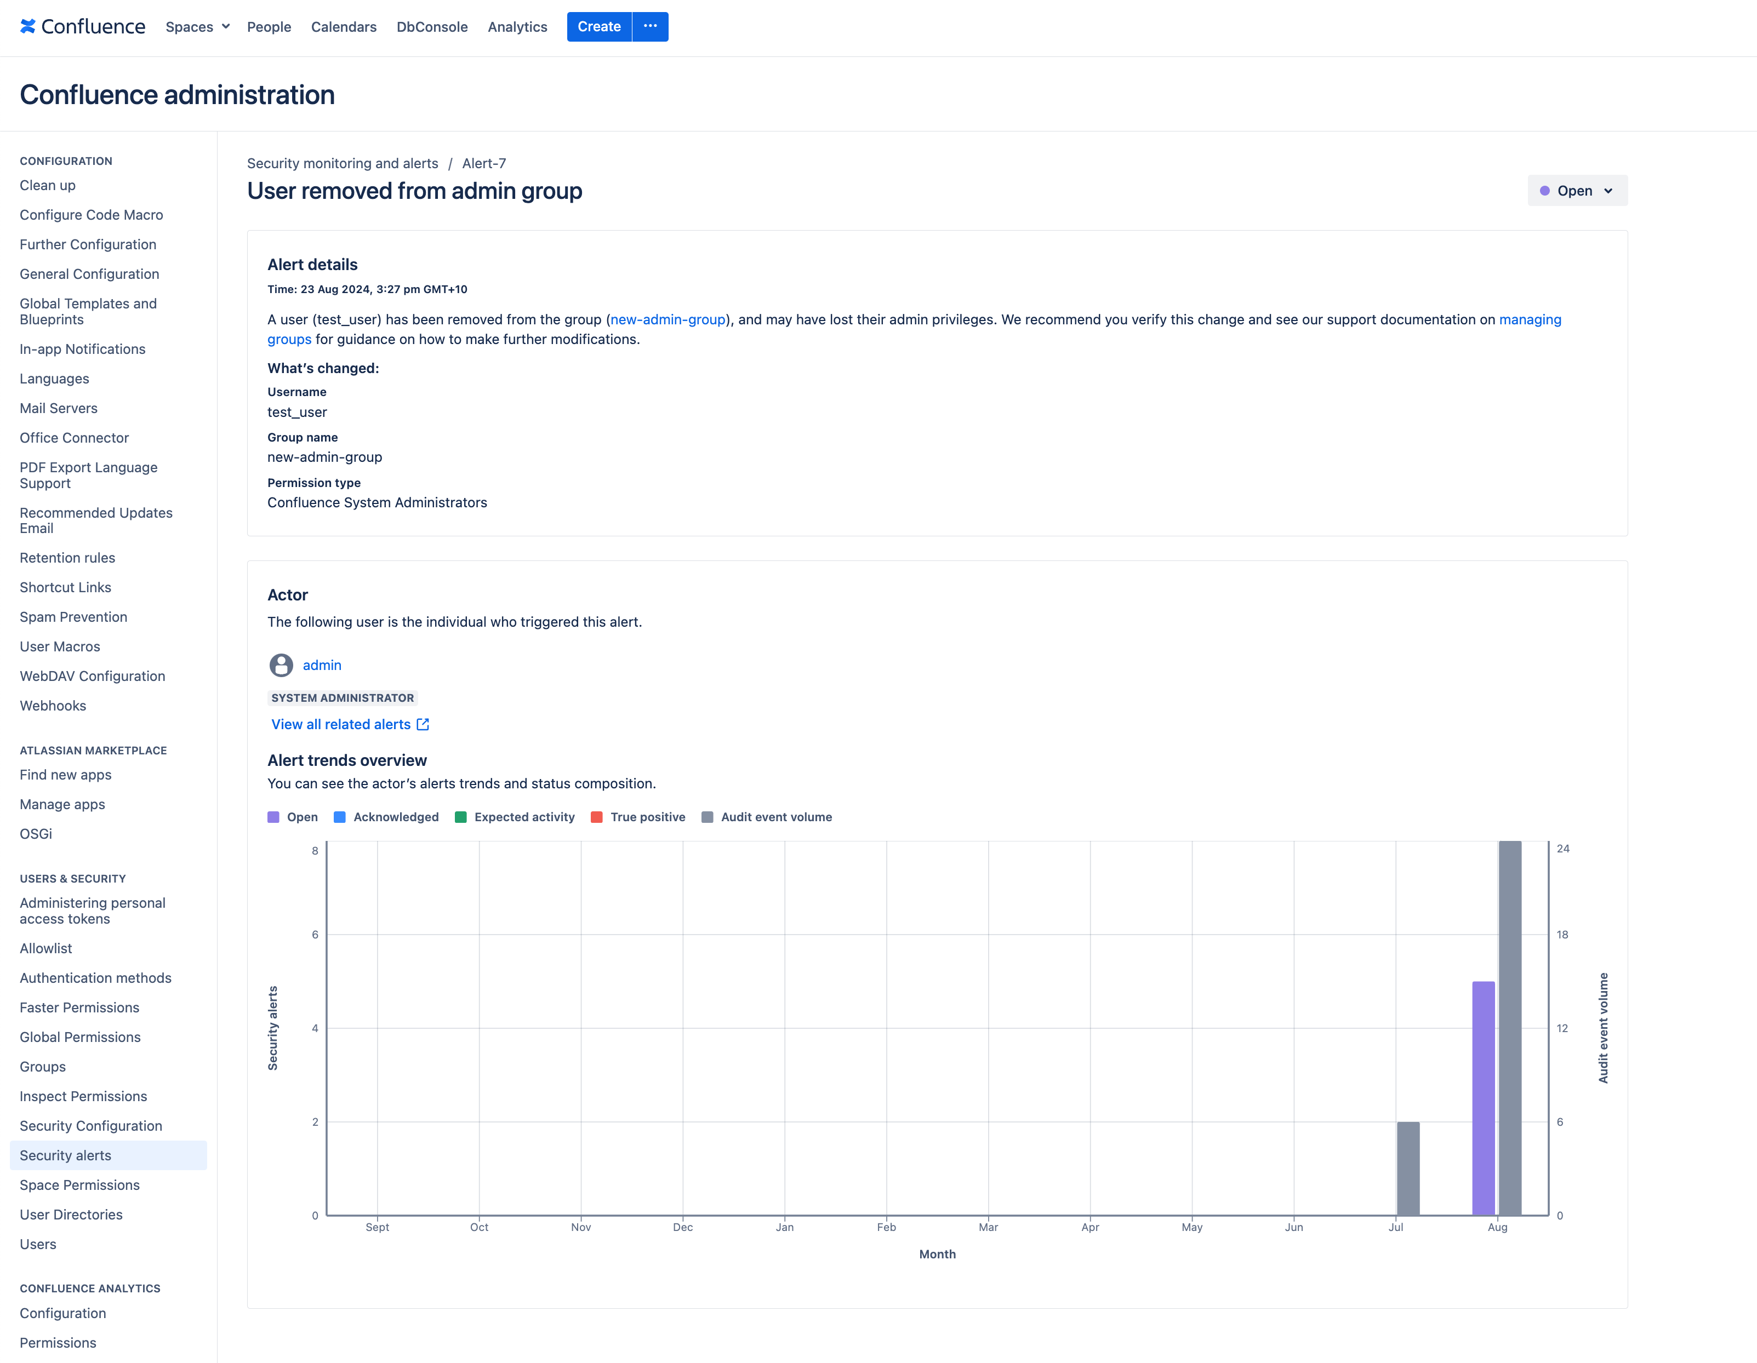
Task: Open Administering personal access tokens
Action: tap(93, 911)
